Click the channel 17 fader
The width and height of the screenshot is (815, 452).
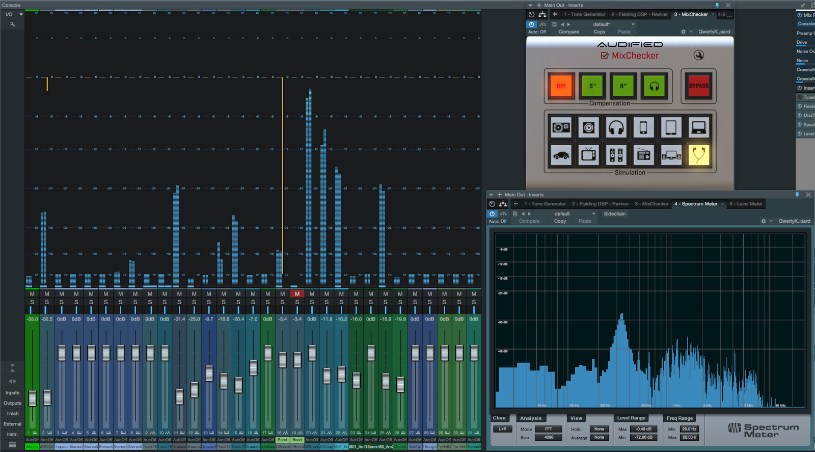(x=268, y=353)
